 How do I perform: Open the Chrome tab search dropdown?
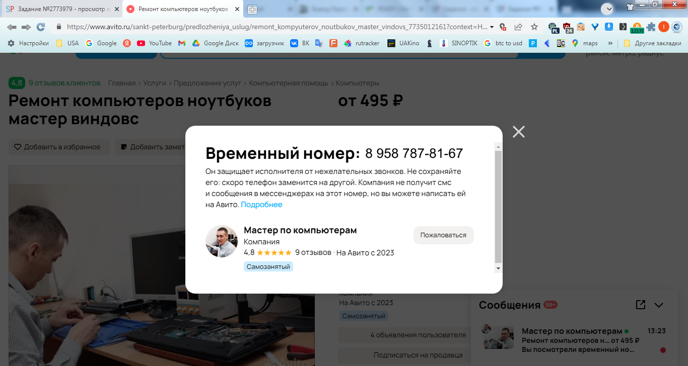(607, 9)
